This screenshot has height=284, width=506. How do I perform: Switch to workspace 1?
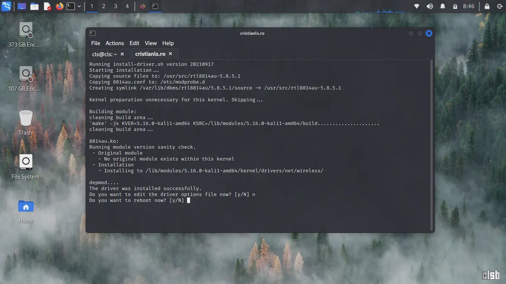(x=91, y=6)
